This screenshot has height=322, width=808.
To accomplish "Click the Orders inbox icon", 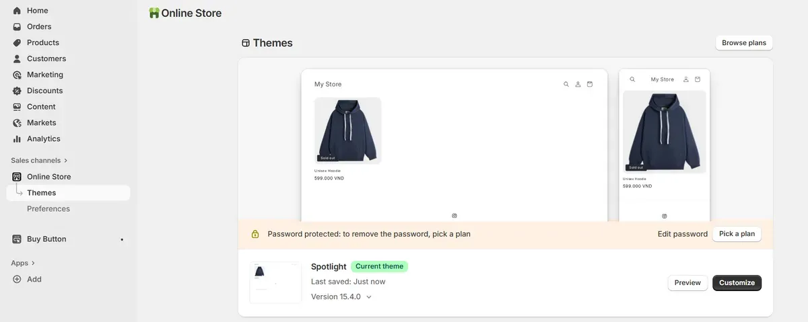I will click(x=17, y=27).
